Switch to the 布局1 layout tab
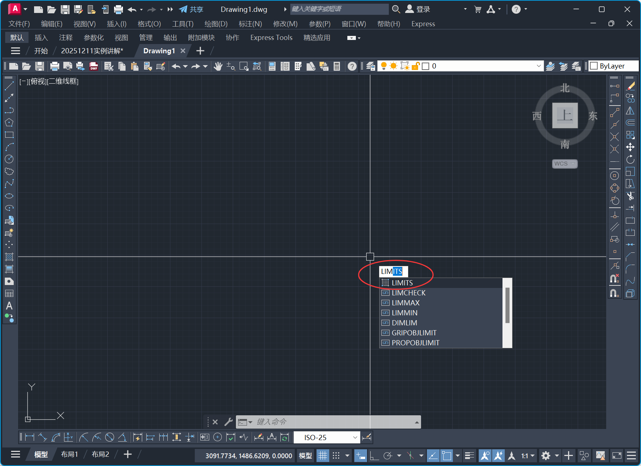The width and height of the screenshot is (641, 466). (69, 454)
